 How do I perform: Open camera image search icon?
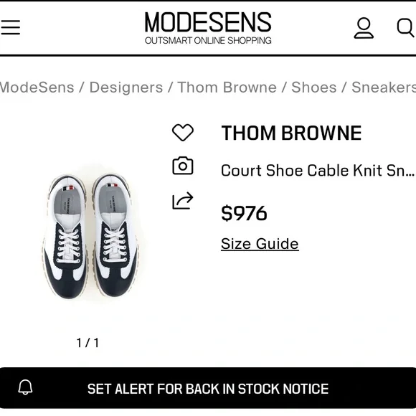(x=183, y=166)
